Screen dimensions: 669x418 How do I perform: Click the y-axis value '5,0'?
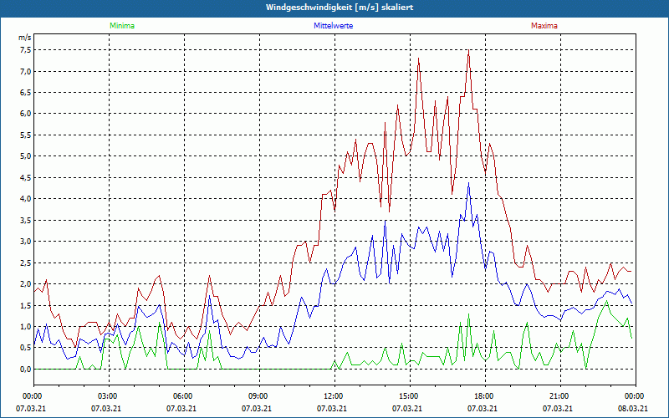25,156
